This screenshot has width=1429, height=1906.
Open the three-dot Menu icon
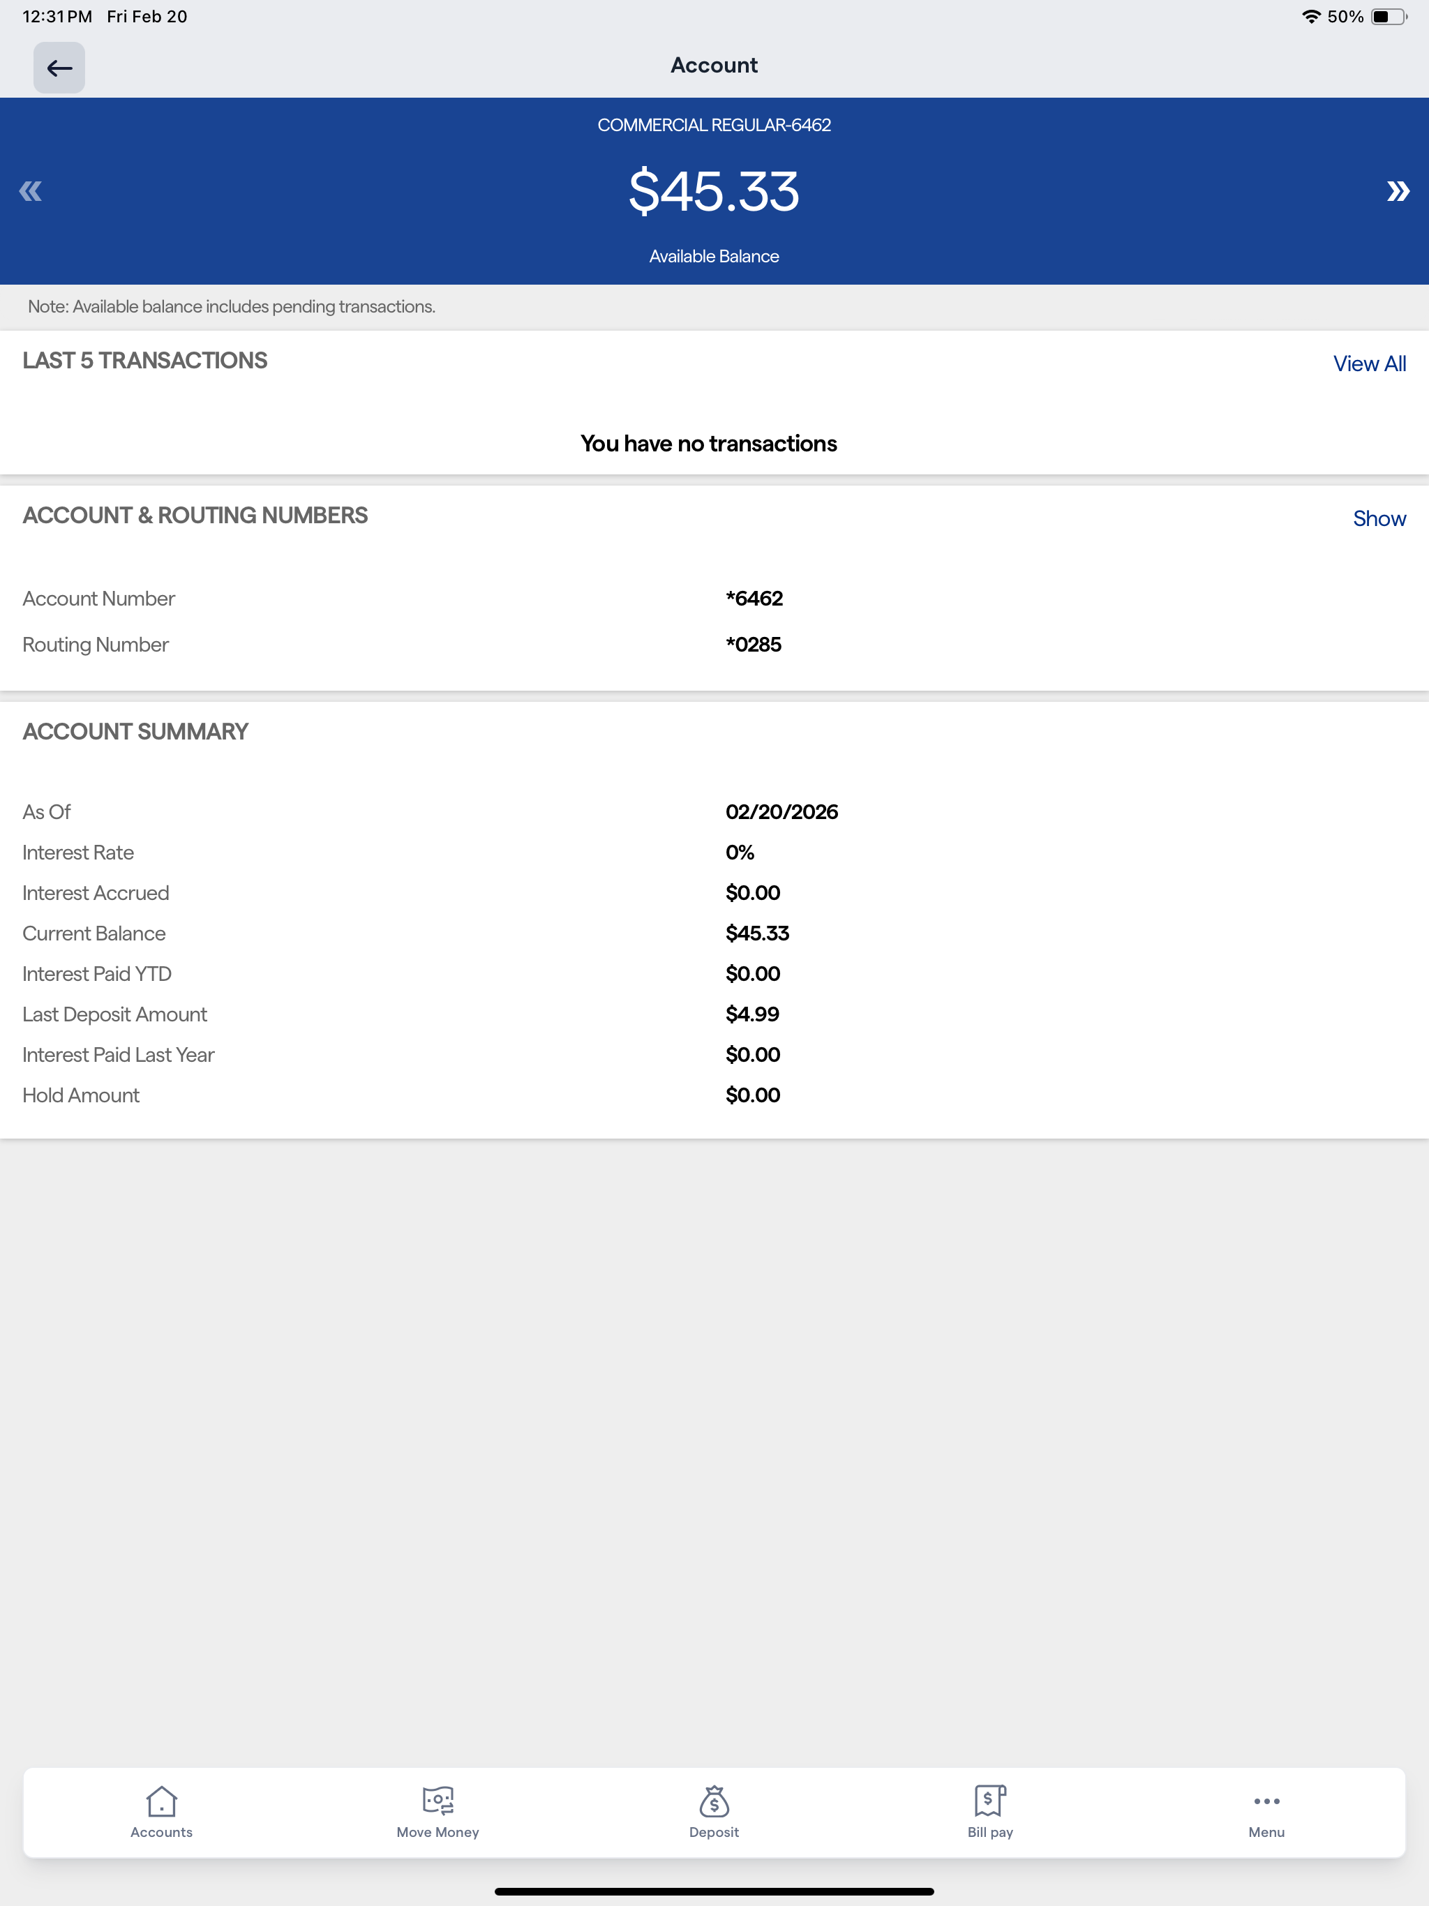(1266, 1801)
